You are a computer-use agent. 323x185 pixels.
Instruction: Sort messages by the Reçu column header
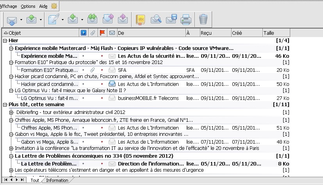pyautogui.click(x=215, y=33)
